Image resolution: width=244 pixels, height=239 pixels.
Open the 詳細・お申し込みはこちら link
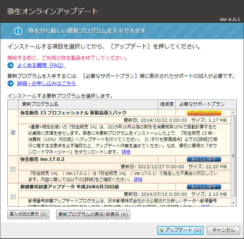pyautogui.click(x=46, y=84)
